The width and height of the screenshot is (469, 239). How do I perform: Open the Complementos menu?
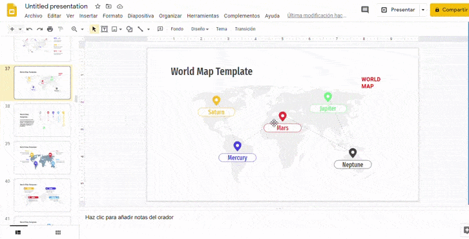(242, 16)
